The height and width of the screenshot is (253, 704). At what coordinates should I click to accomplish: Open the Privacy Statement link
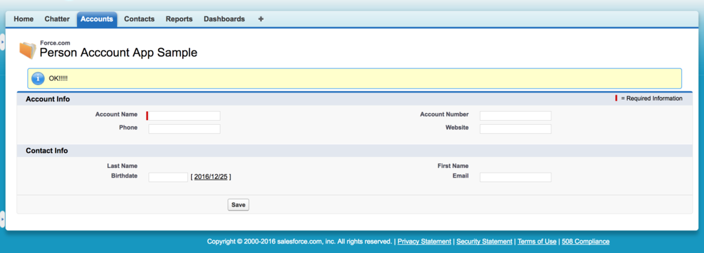click(424, 241)
